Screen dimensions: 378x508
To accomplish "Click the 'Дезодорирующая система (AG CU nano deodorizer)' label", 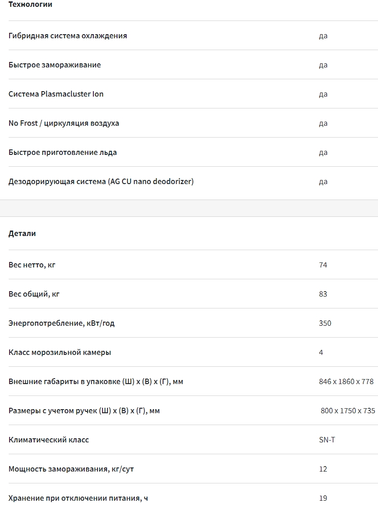I will click(101, 181).
